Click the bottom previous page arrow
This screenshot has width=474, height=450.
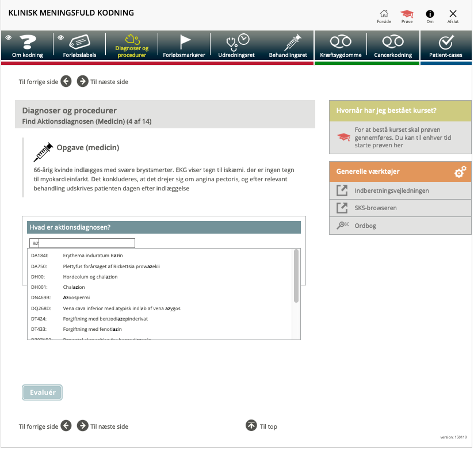[66, 426]
